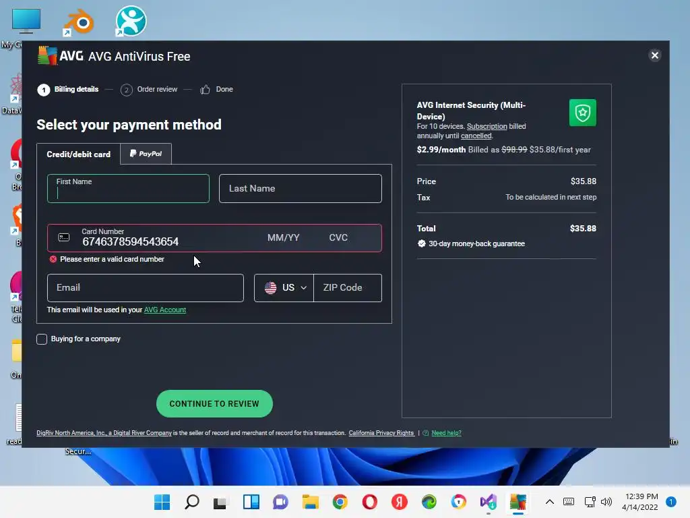This screenshot has width=690, height=518.
Task: Click the credit card icon in Card Number field
Action: pos(64,237)
